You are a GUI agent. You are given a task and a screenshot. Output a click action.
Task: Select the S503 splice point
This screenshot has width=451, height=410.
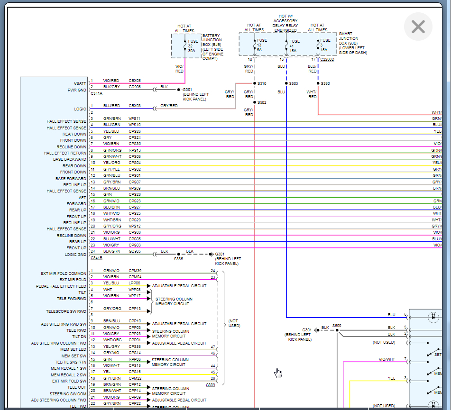pyautogui.click(x=286, y=83)
